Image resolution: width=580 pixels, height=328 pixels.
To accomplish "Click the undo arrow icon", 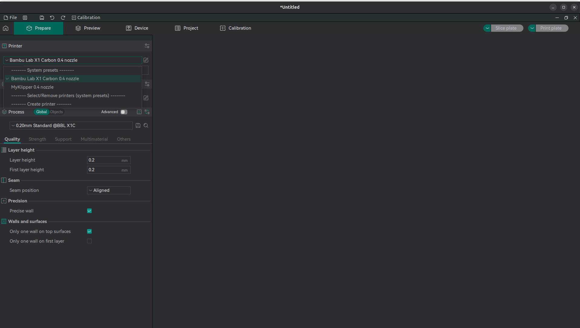I will pyautogui.click(x=52, y=18).
